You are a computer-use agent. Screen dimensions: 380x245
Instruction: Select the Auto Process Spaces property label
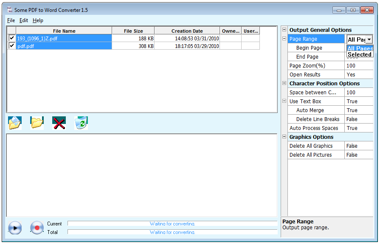click(x=316, y=128)
